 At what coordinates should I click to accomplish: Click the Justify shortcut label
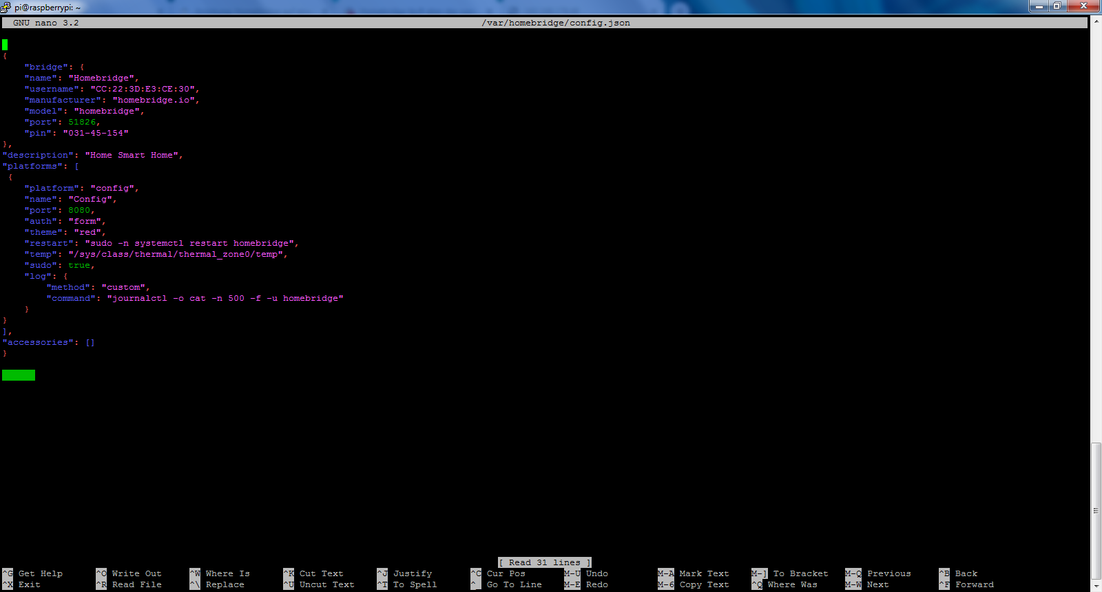pos(413,573)
